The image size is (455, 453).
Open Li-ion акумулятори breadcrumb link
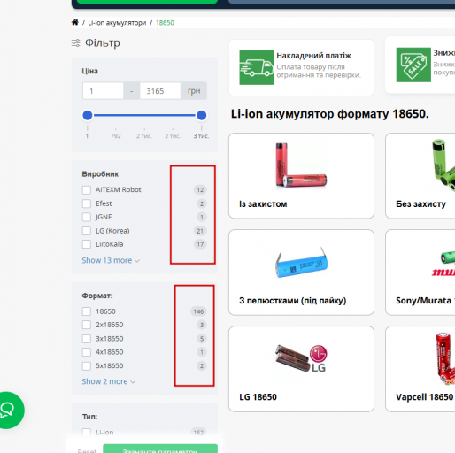[117, 23]
